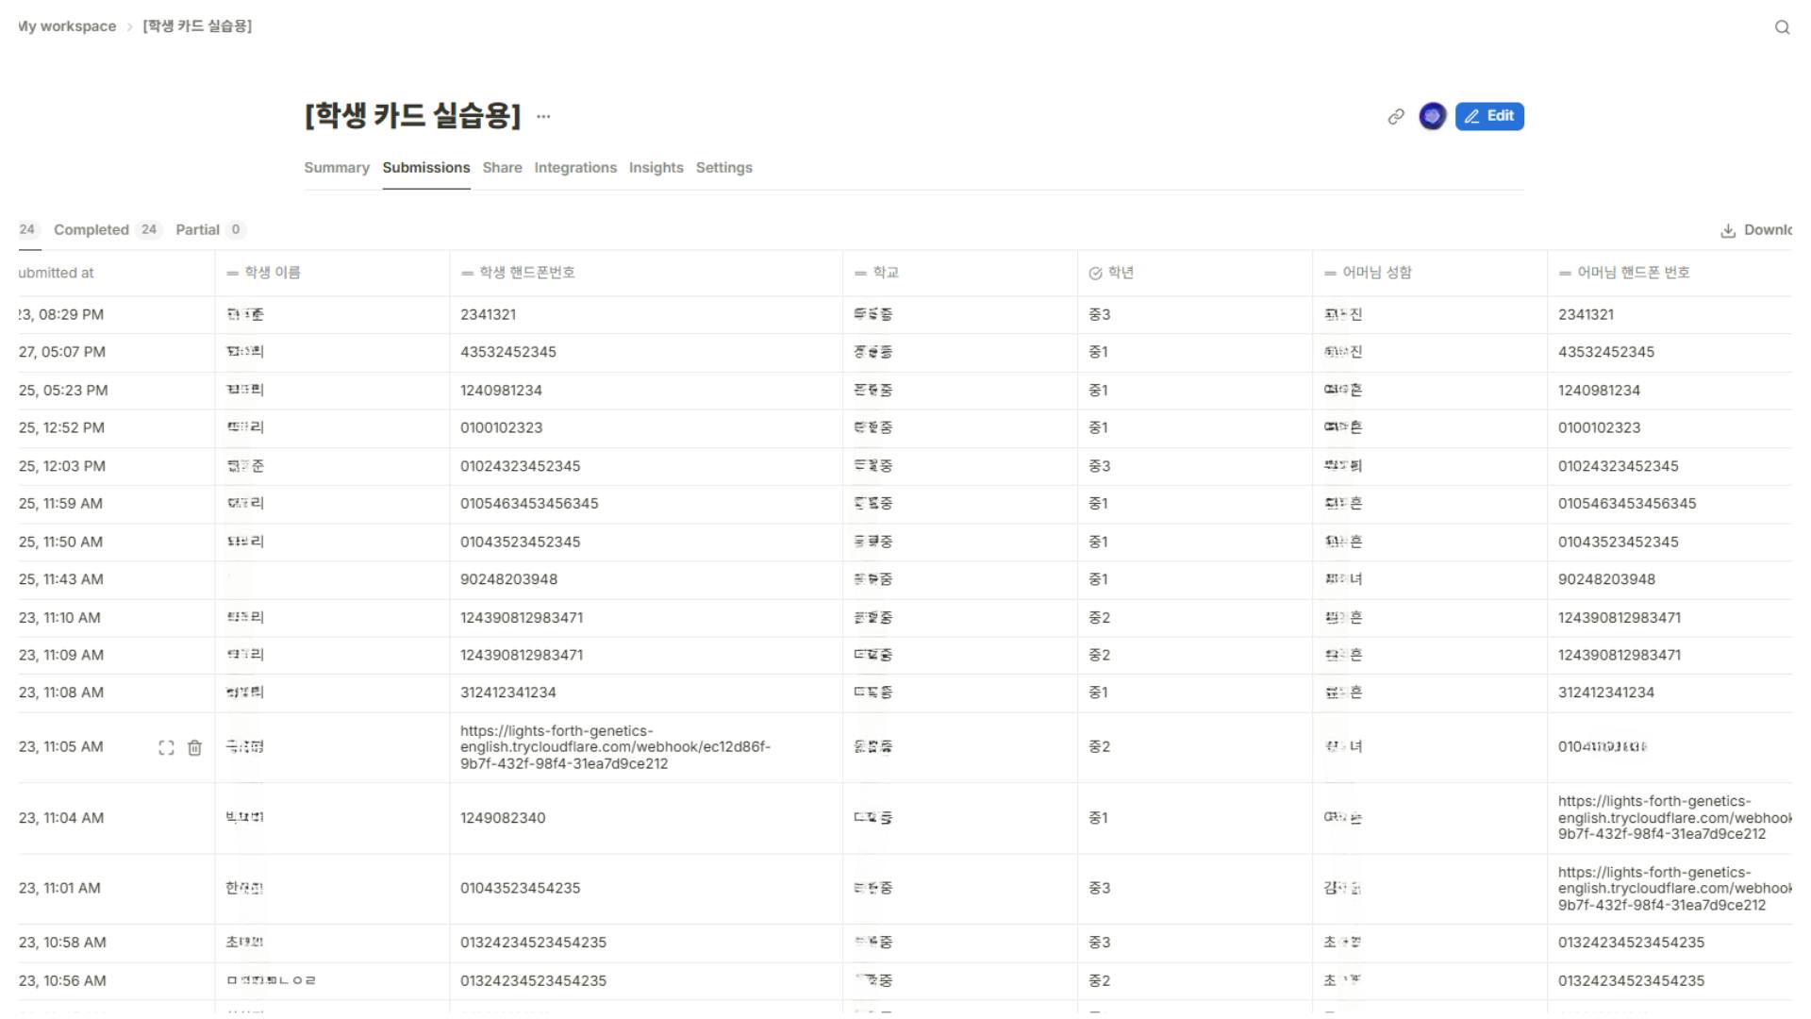1811x1019 pixels.
Task: Click the search icon at top right
Action: pos(1782,27)
